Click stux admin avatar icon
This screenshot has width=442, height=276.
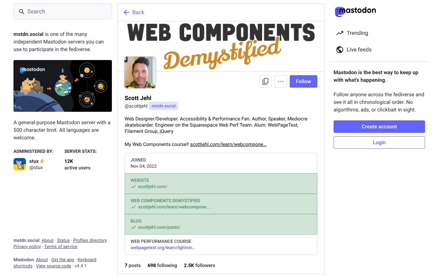pos(20,164)
